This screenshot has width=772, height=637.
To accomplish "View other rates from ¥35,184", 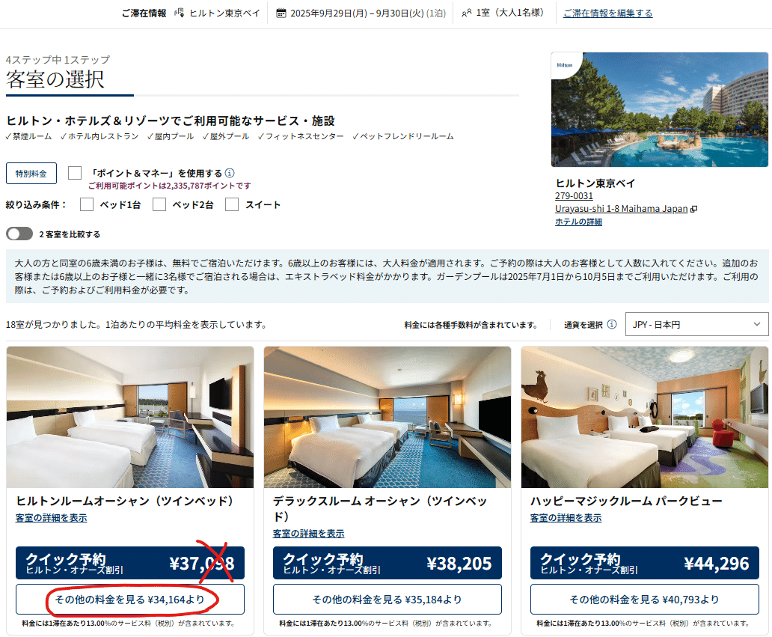I will [387, 600].
